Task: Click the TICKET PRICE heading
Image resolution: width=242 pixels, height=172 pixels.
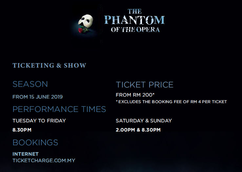Action: [x=145, y=85]
